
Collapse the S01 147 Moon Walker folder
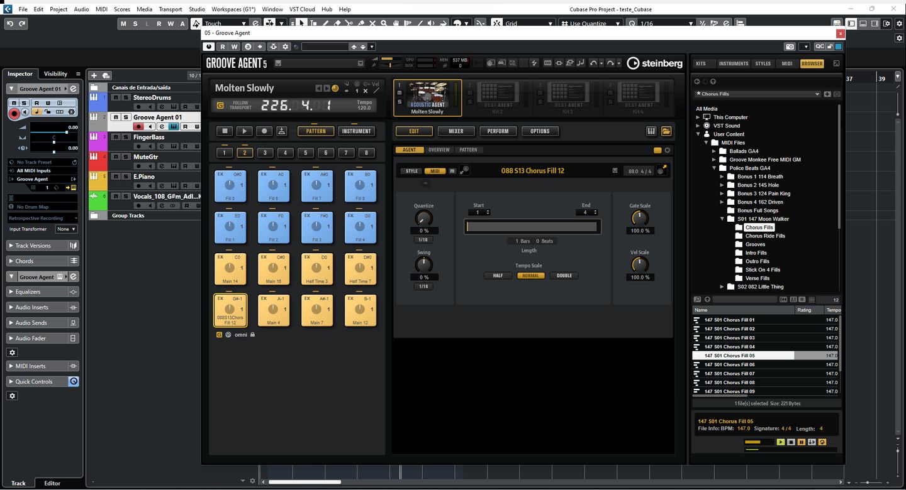(722, 219)
